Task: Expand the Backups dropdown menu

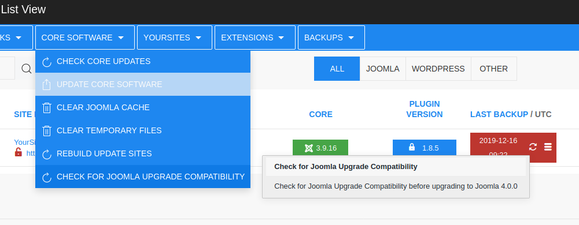Action: (331, 37)
